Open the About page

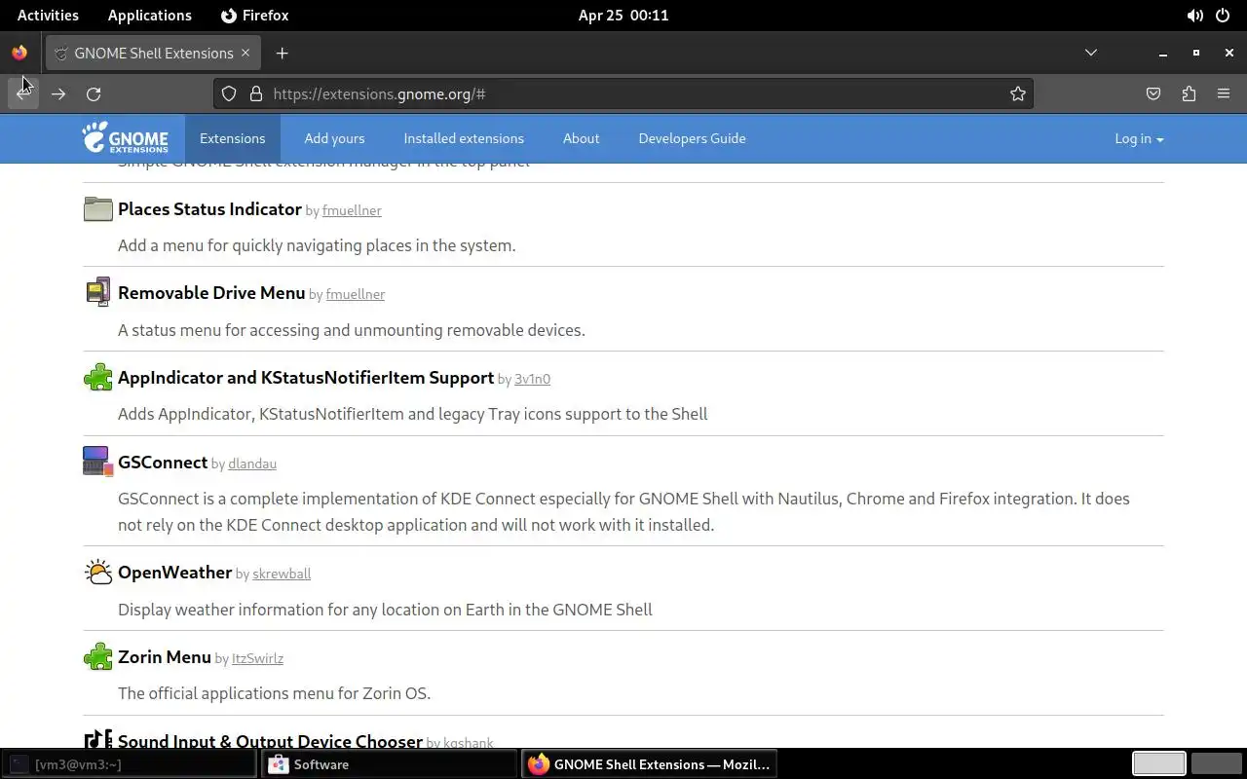click(581, 138)
